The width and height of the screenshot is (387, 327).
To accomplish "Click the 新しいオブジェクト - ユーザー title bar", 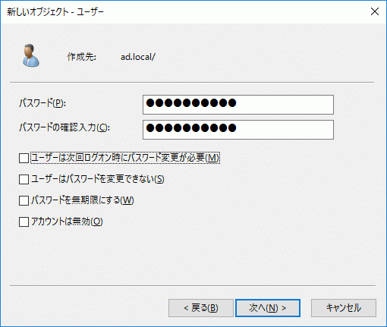I will tap(55, 12).
